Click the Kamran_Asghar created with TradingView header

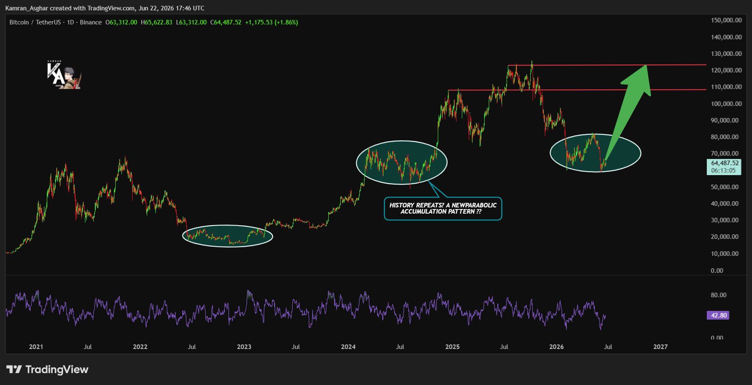[104, 8]
